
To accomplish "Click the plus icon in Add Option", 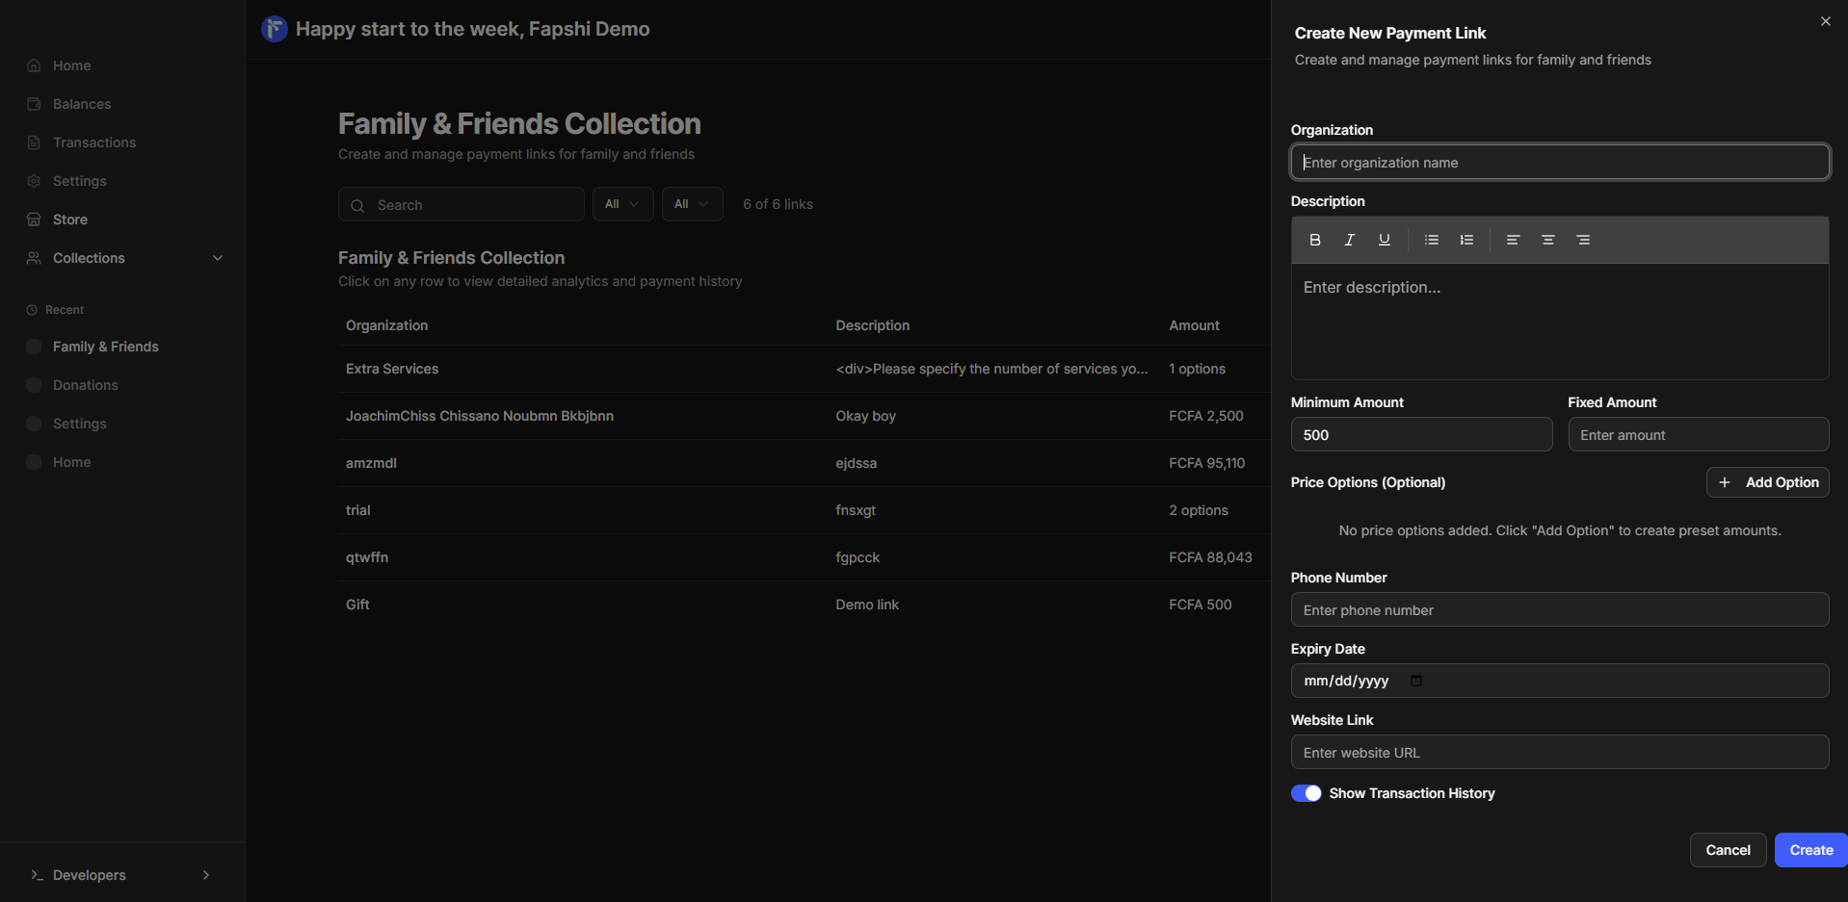I will 1725,482.
